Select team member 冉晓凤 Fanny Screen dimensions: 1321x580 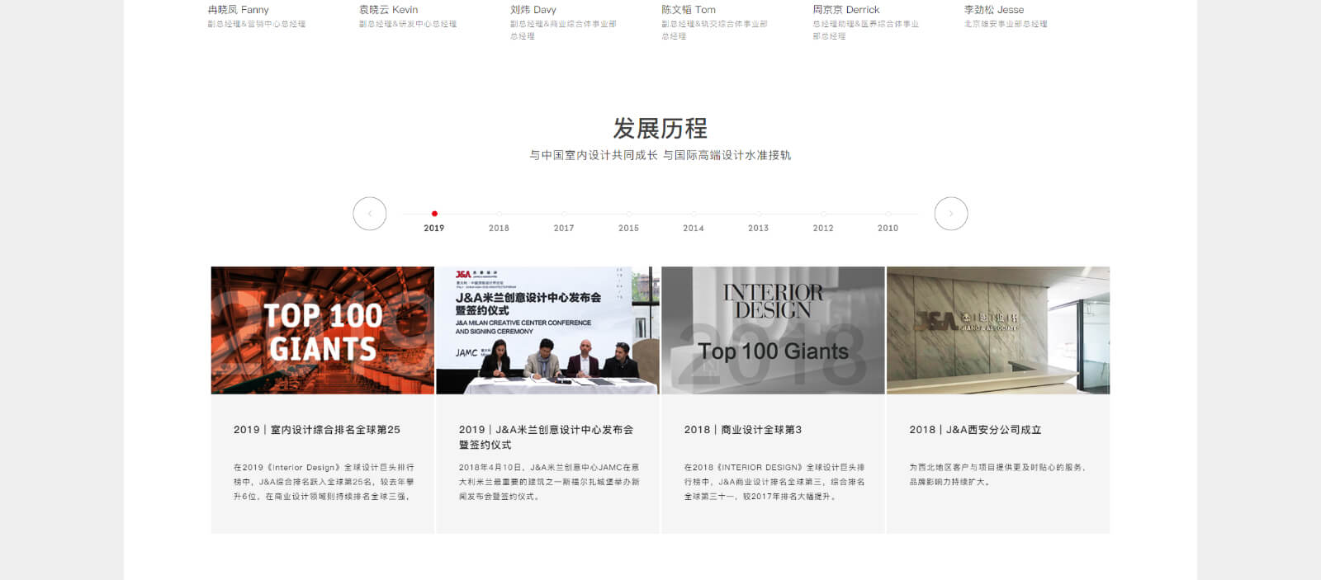point(239,10)
